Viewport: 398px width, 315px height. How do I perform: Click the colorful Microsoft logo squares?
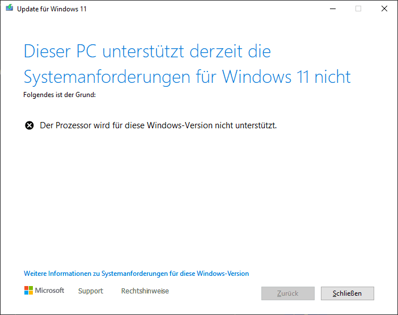(x=28, y=291)
